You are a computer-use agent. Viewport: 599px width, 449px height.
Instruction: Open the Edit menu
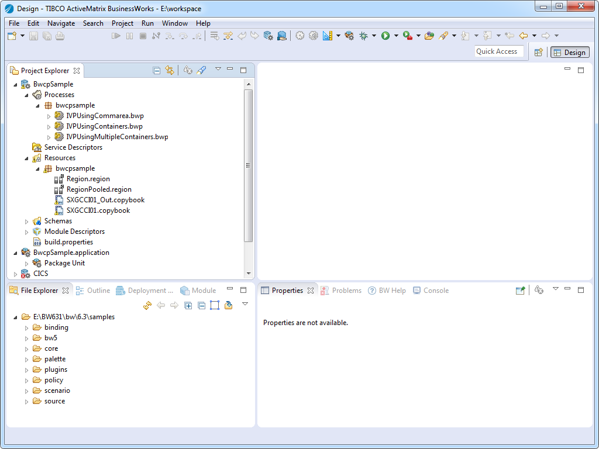point(33,23)
